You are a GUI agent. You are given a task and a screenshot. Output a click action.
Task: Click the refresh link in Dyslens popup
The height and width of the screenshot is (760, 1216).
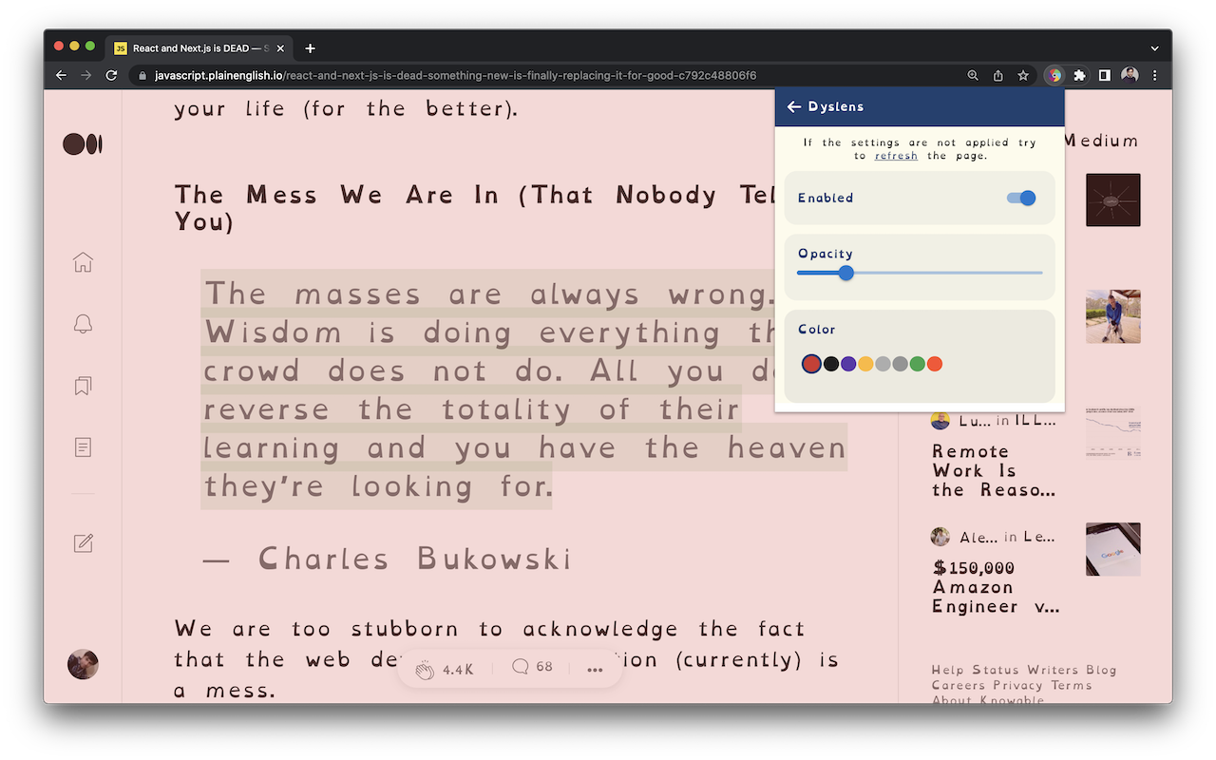point(896,156)
